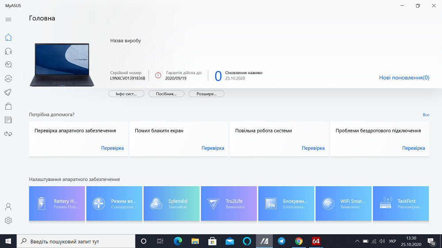The image size is (442, 248).
Task: Click Перевірка for slow system
Action: pyautogui.click(x=313, y=148)
